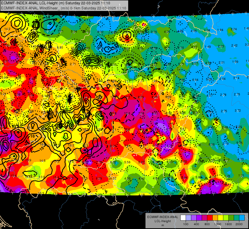Image resolution: width=249 pixels, height=229 pixels.
Task: Click the map value 3.72
Action: pos(238,110)
